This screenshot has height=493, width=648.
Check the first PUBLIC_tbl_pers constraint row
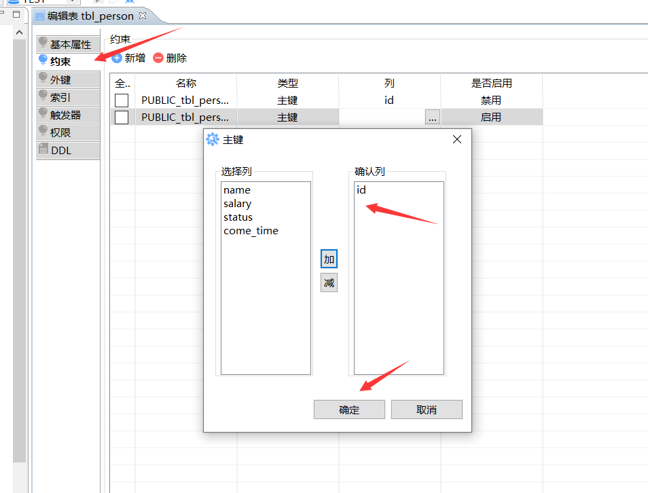tap(121, 100)
